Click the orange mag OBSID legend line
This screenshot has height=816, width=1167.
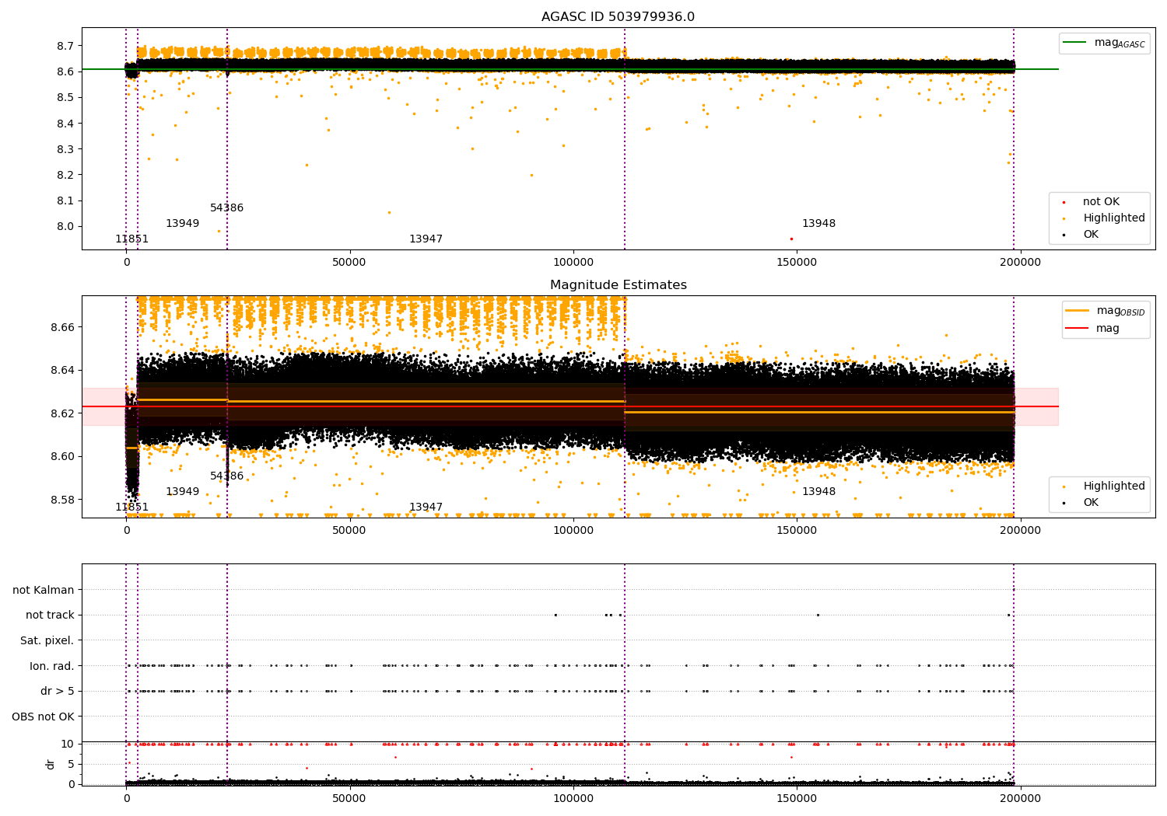[1077, 311]
